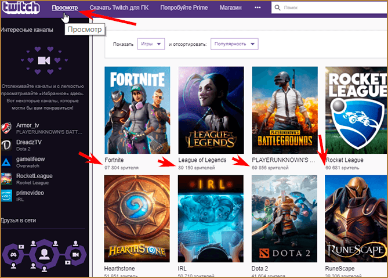Click the gamelifeow channel avatar
Image resolution: width=388 pixels, height=278 pixels.
[6, 162]
